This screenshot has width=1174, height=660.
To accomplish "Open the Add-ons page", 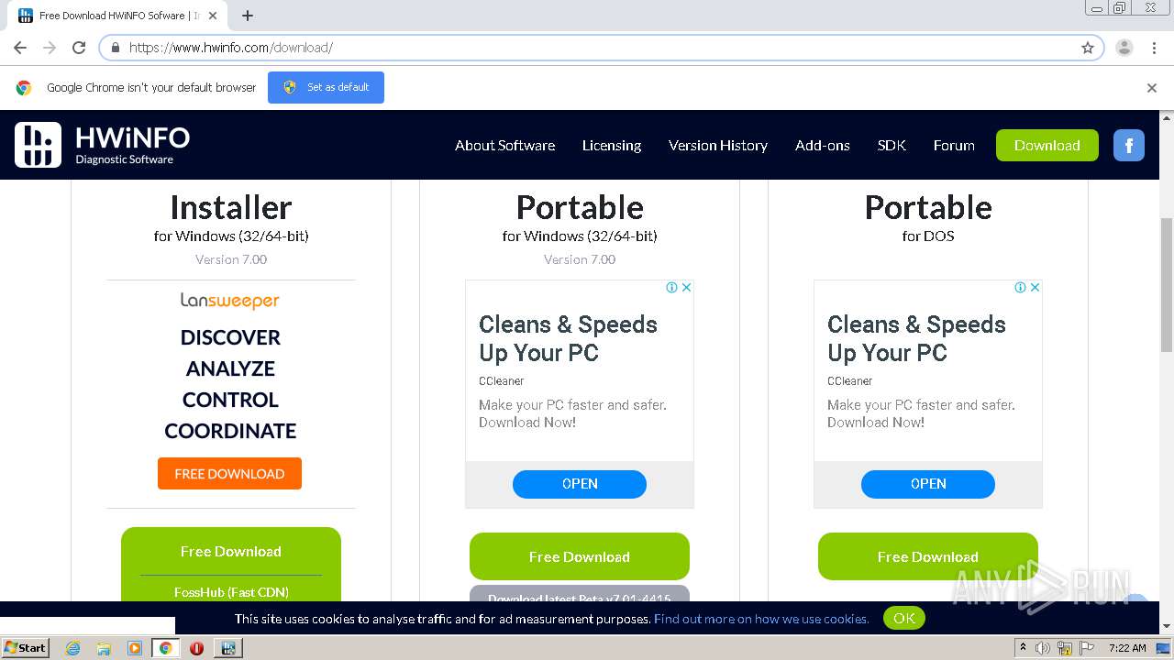I will (x=823, y=145).
